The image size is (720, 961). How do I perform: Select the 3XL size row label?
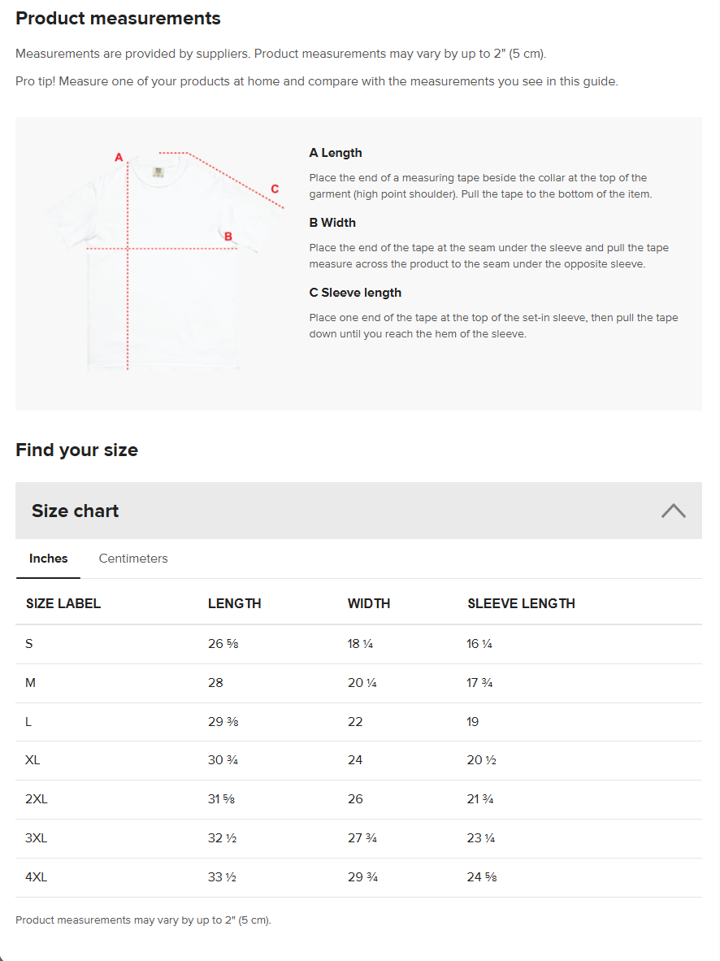point(37,838)
